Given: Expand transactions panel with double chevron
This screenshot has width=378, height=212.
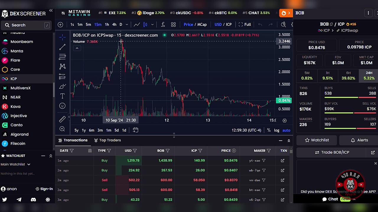Looking at the screenshot, I should coord(289,141).
